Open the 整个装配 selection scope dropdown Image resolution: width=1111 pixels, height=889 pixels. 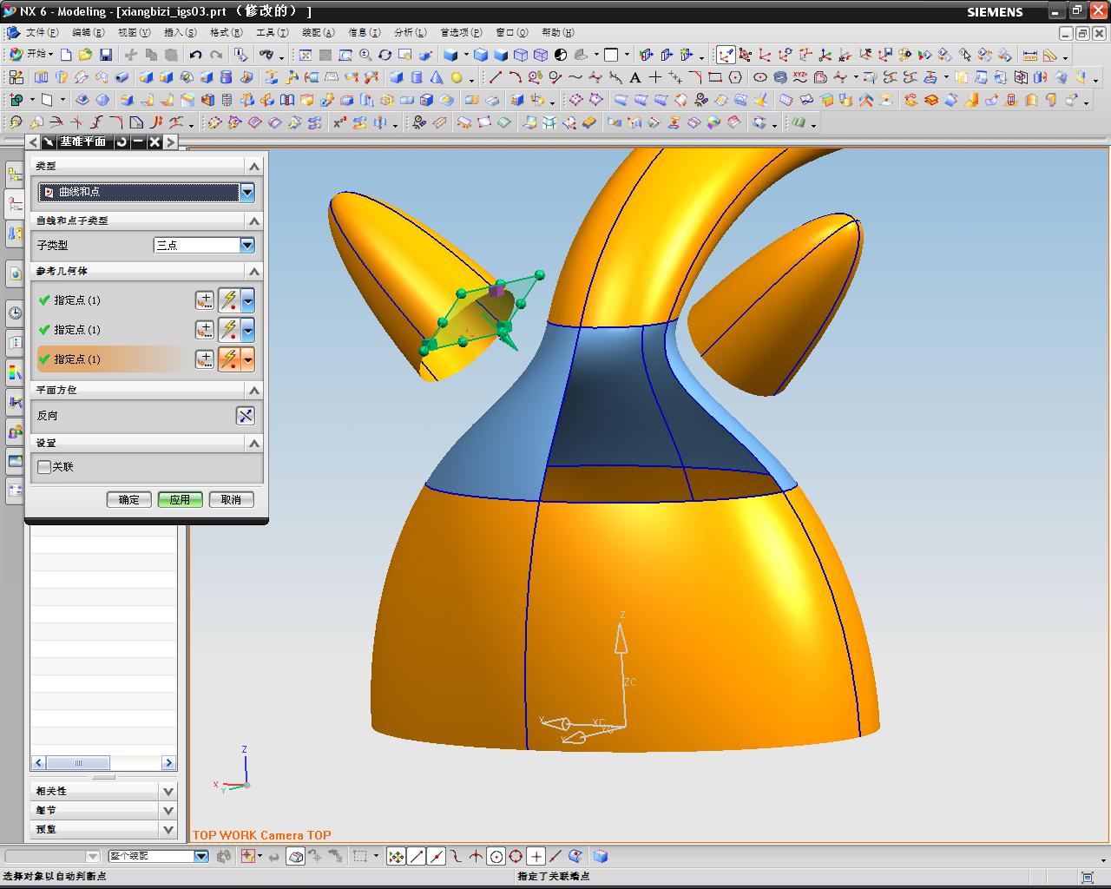pyautogui.click(x=201, y=856)
